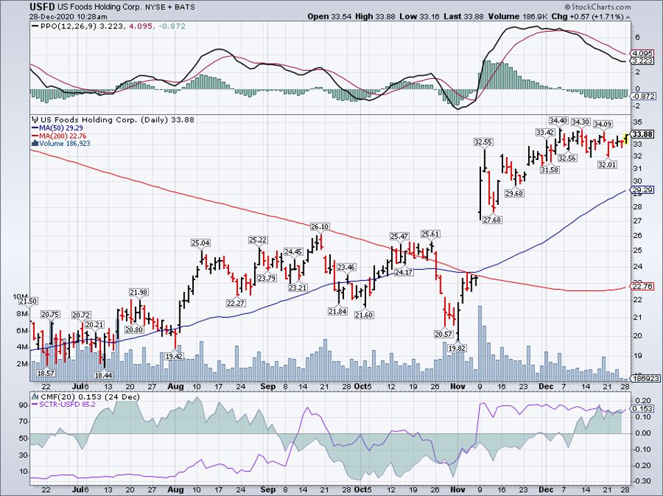Click the 26.10 September peak annotation
The width and height of the screenshot is (663, 496).
click(319, 226)
